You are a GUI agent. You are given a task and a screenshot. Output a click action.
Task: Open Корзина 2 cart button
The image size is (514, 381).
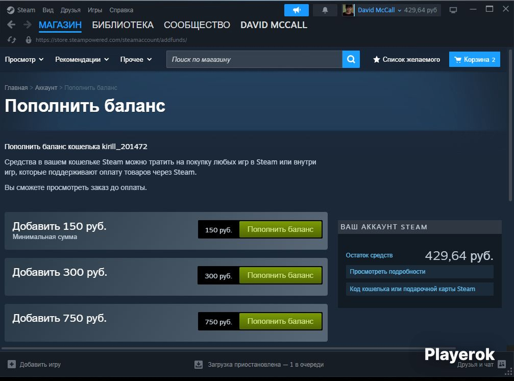click(x=474, y=59)
